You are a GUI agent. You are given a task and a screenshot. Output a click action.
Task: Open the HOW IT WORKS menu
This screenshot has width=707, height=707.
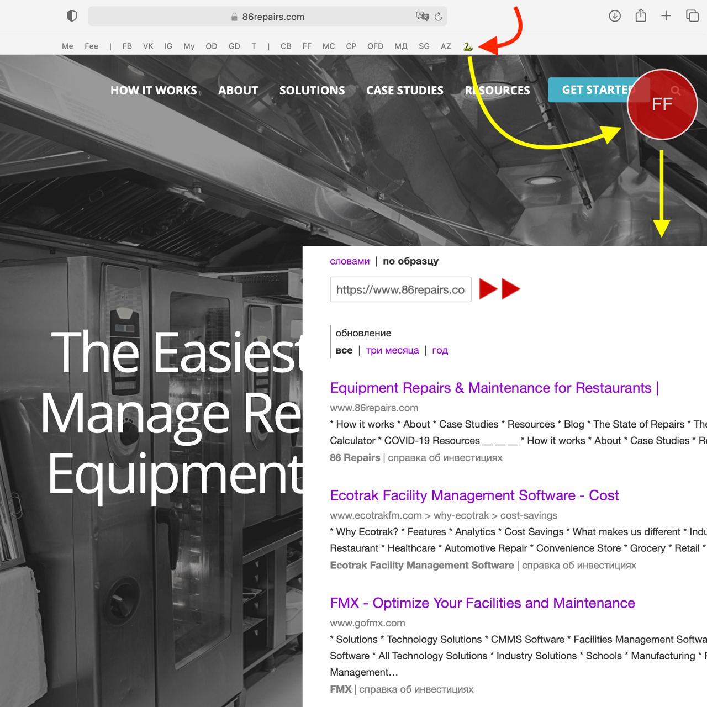(154, 91)
